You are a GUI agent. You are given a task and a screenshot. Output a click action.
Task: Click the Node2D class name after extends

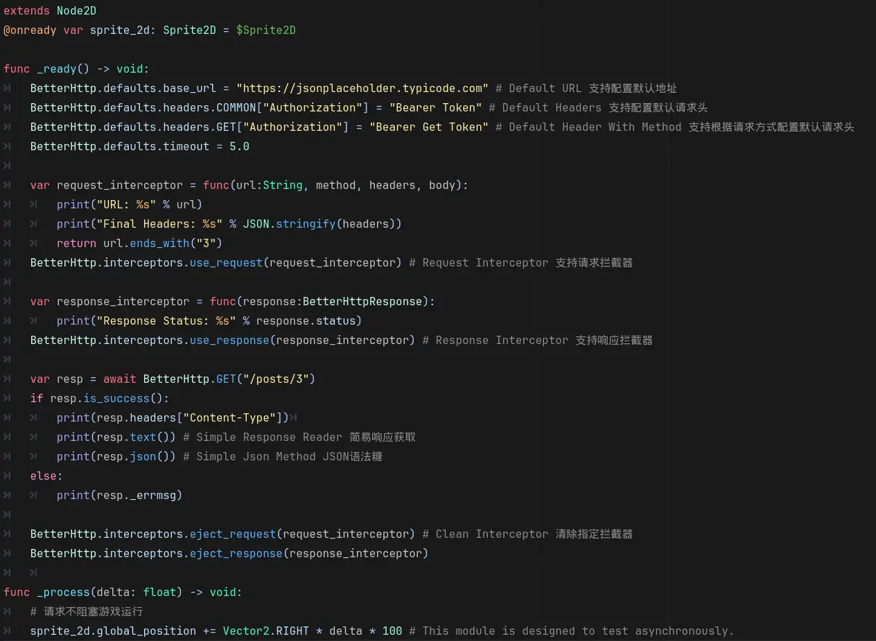click(x=76, y=10)
